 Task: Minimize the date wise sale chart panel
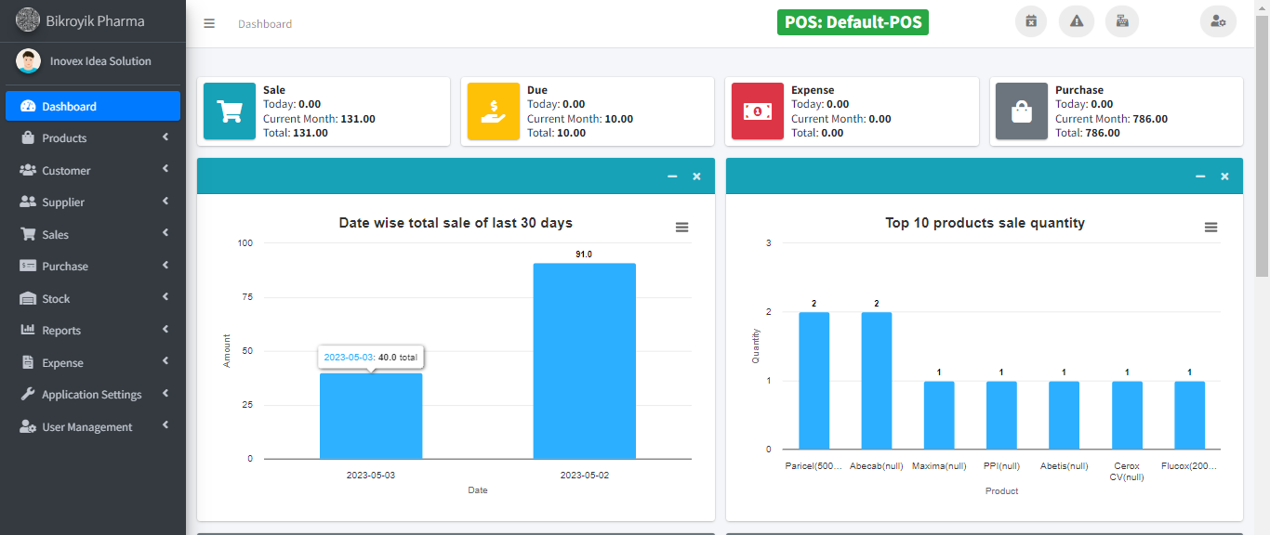tap(672, 176)
